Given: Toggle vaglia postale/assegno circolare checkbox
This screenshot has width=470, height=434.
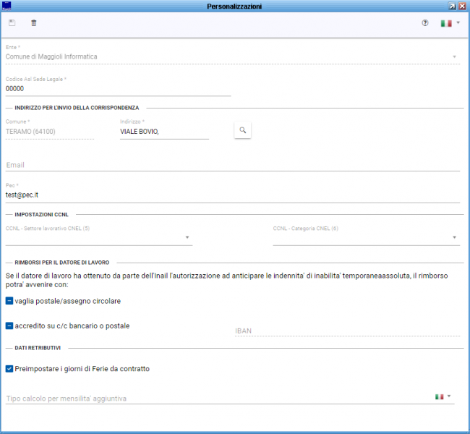Looking at the screenshot, I should [9, 301].
